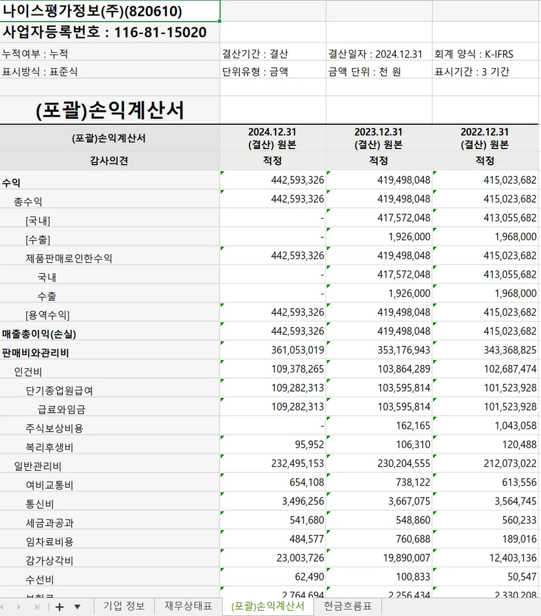This screenshot has width=541, height=616.
Task: Switch to the 기업 정보 sheet tab
Action: [123, 606]
